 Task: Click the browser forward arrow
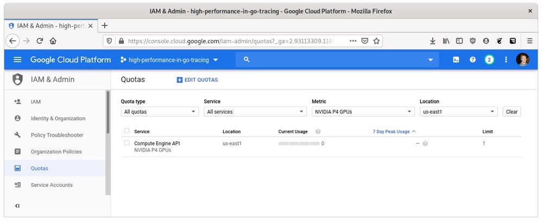(26, 41)
